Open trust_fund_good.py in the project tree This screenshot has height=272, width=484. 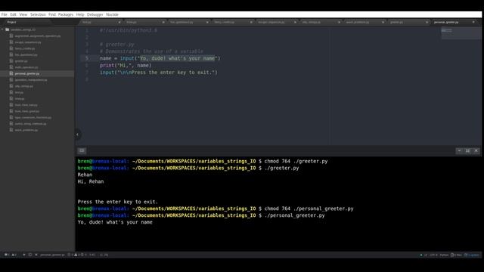point(27,111)
